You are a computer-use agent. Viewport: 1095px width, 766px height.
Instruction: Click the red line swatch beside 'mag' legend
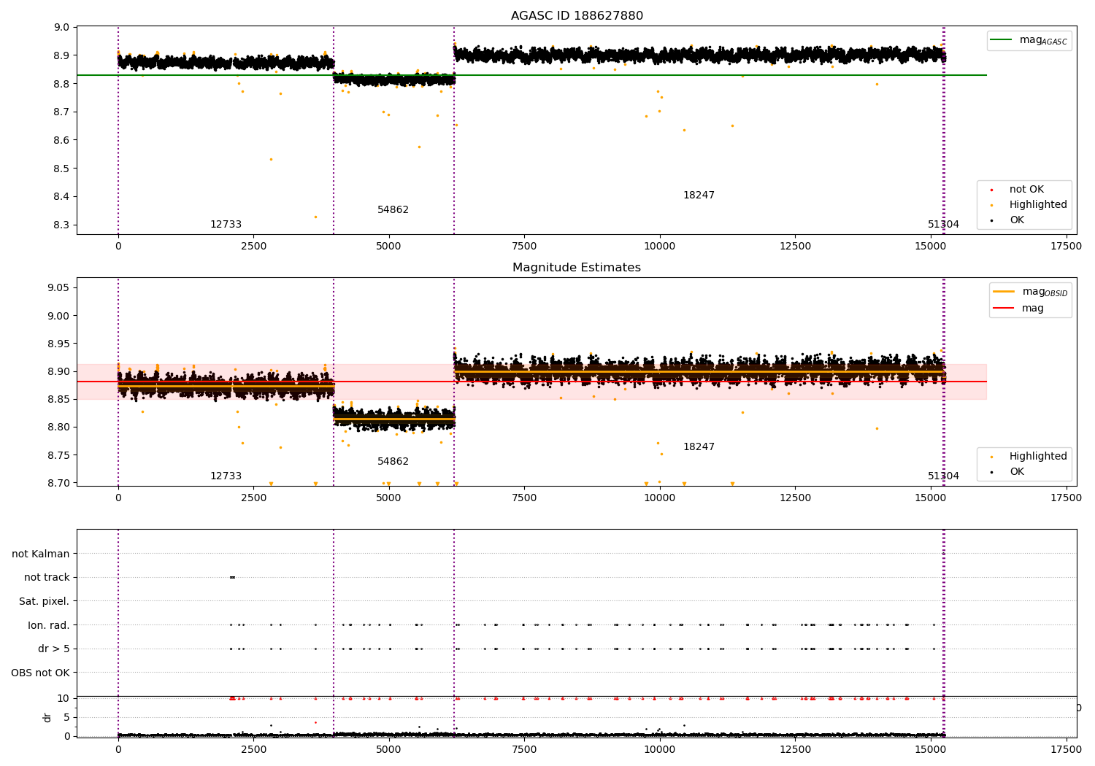1004,309
